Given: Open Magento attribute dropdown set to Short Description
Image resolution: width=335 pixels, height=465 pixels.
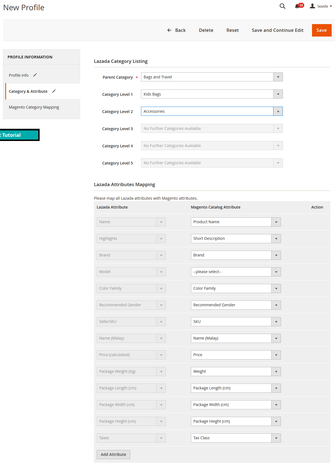Looking at the screenshot, I should 236,238.
